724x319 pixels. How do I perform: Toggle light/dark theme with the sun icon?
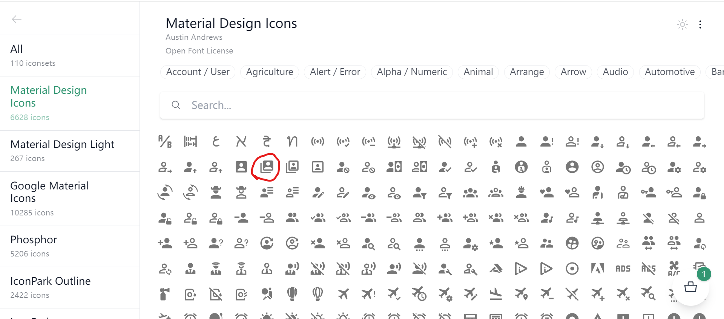[683, 24]
